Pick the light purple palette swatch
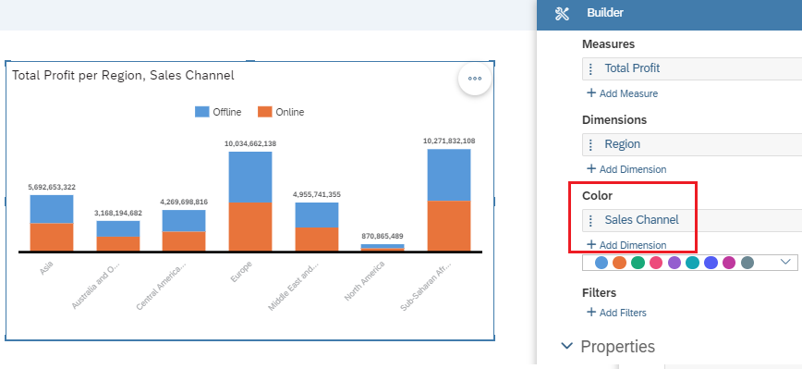 click(674, 263)
